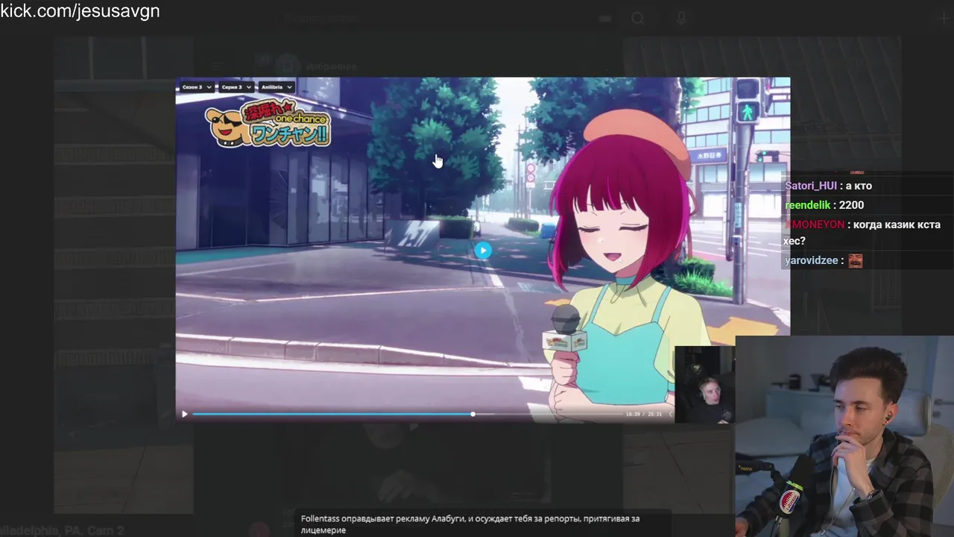
Task: Click username reendelik in chat
Action: click(808, 205)
